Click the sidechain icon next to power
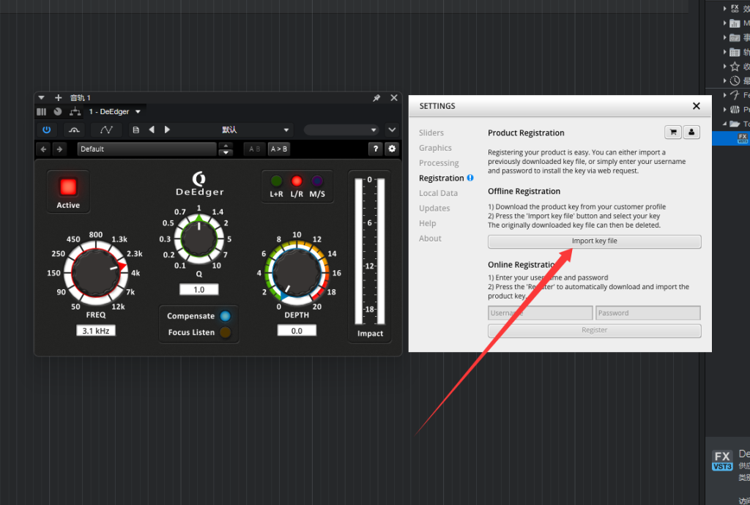This screenshot has height=505, width=750. [74, 130]
